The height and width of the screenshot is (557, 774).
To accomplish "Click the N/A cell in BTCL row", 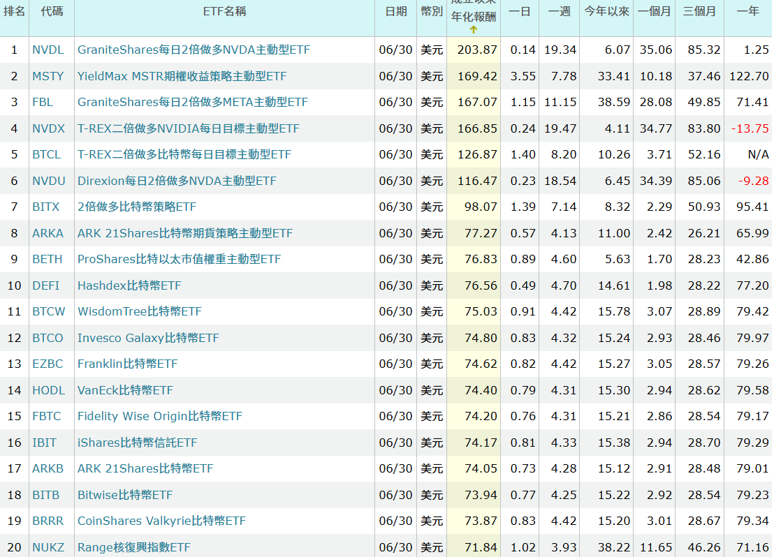I will (758, 154).
